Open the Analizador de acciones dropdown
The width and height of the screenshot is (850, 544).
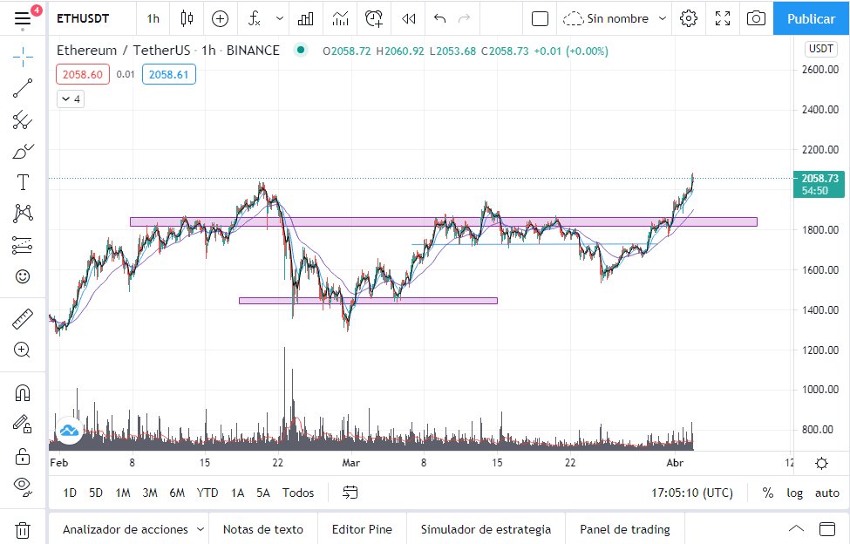[133, 529]
